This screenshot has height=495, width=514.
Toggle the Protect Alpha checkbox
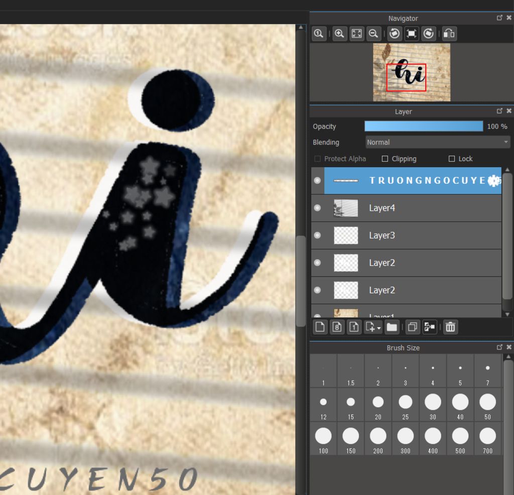(317, 159)
